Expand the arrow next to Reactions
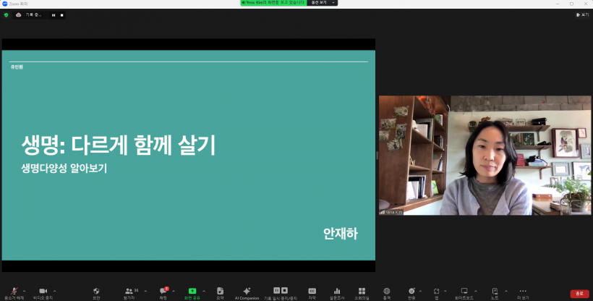593x301 pixels. point(422,291)
